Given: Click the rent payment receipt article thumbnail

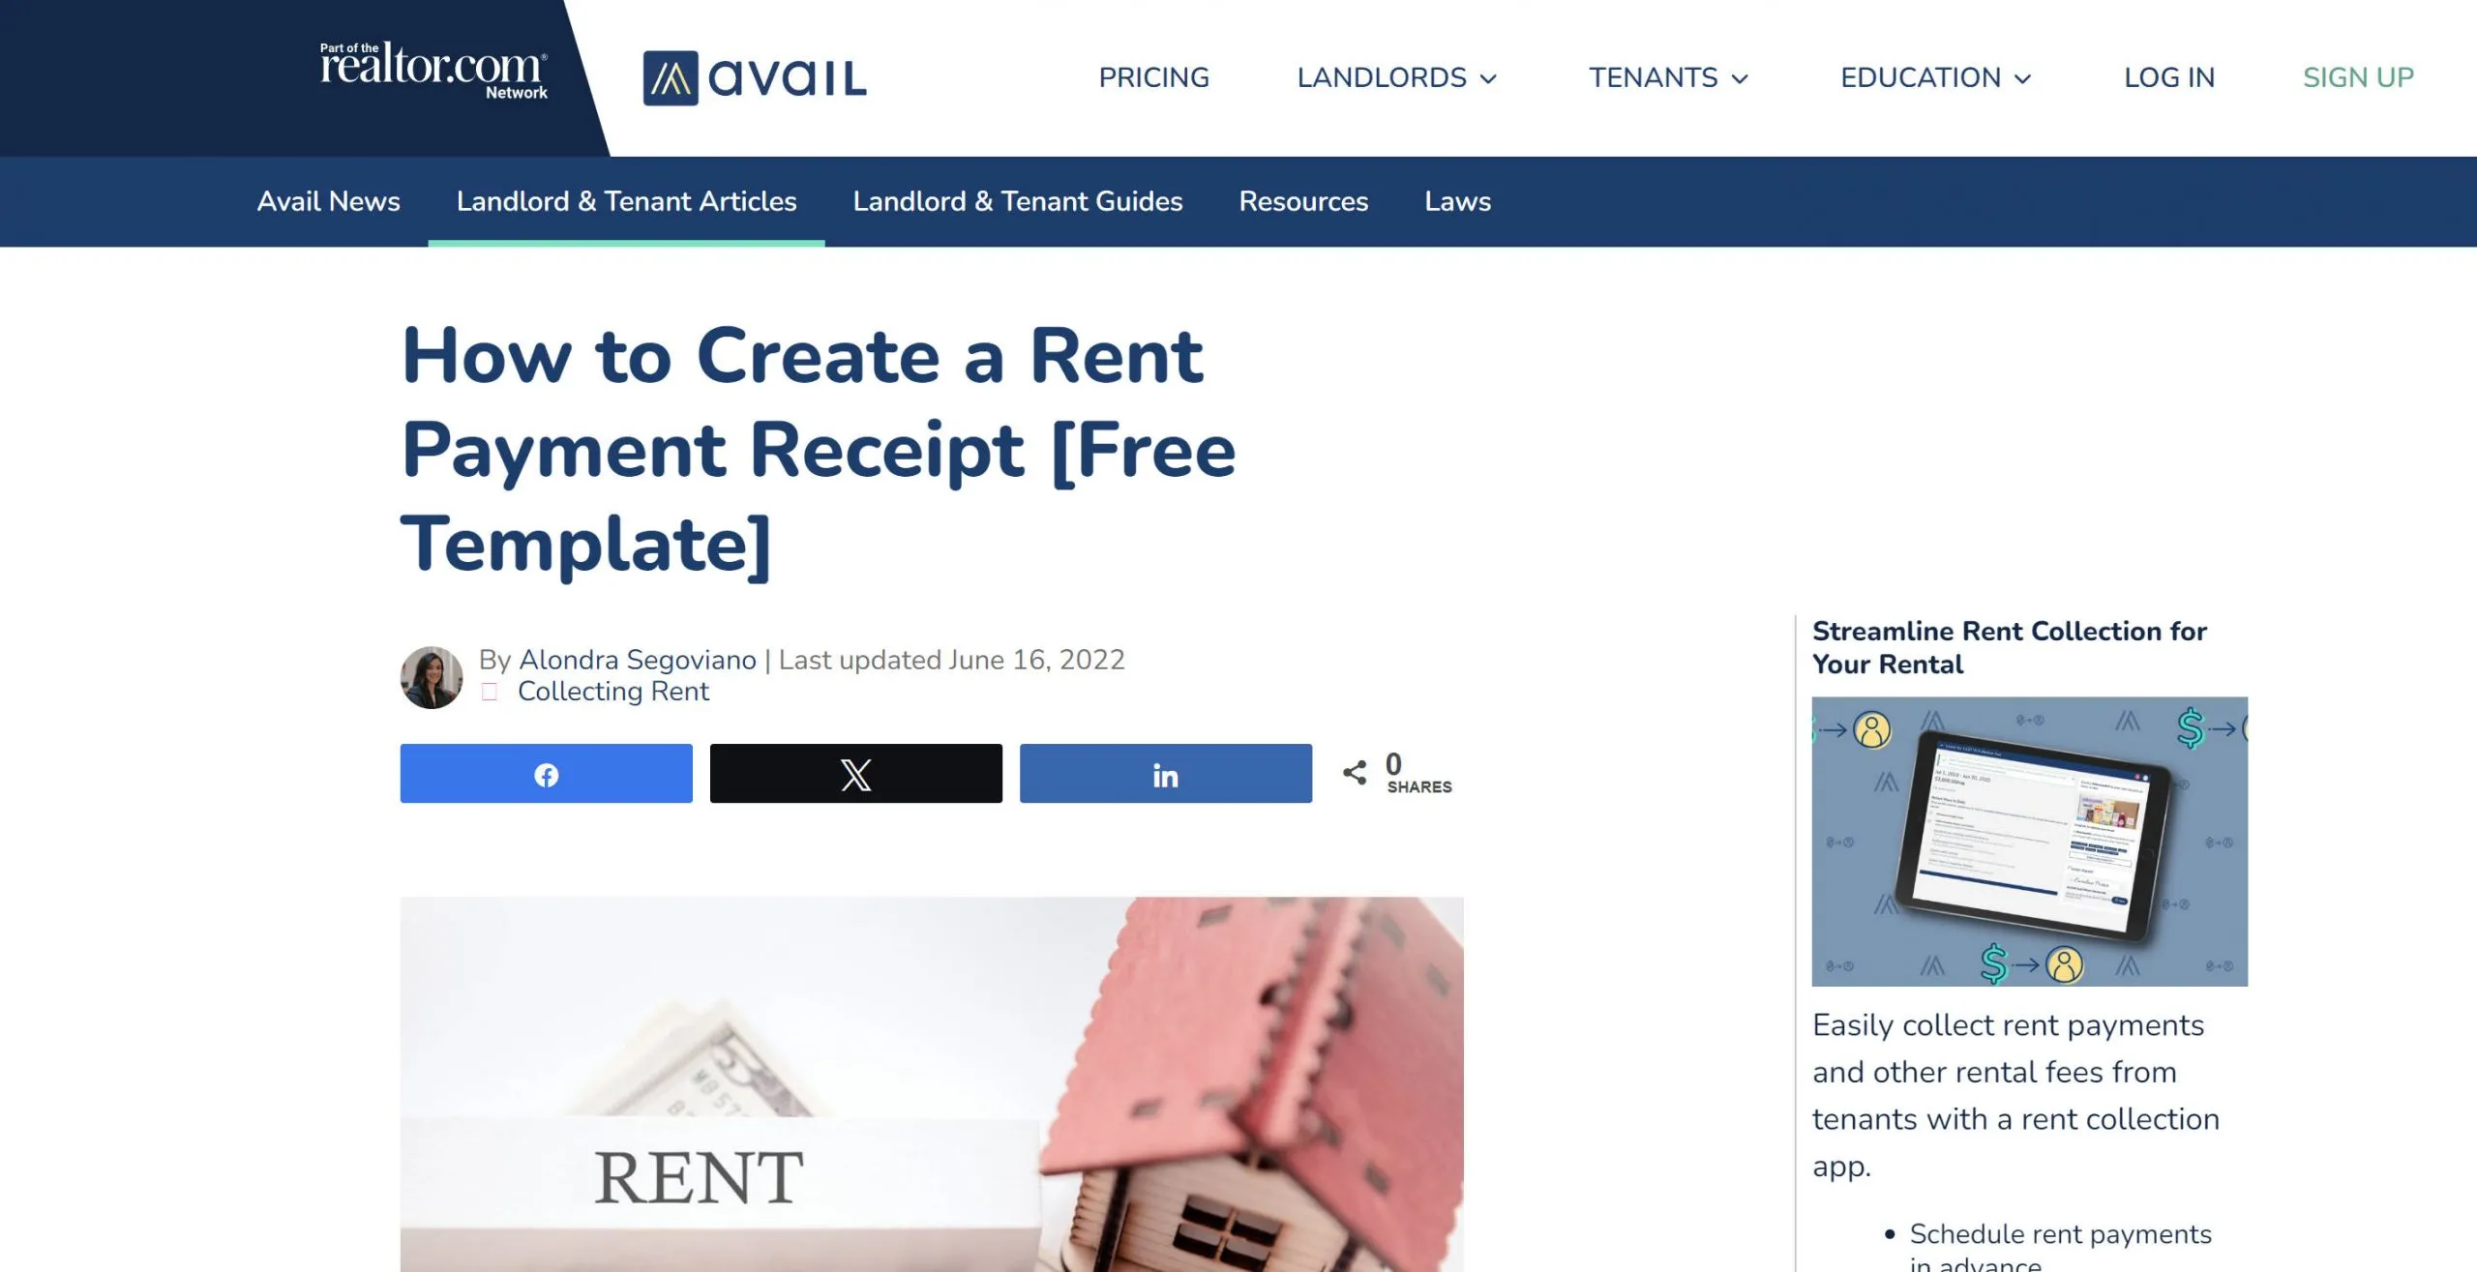Looking at the screenshot, I should tap(931, 1083).
